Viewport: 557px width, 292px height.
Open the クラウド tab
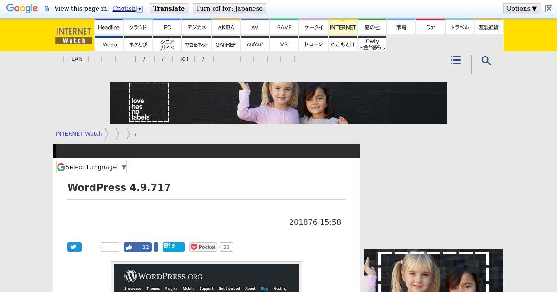tap(138, 27)
